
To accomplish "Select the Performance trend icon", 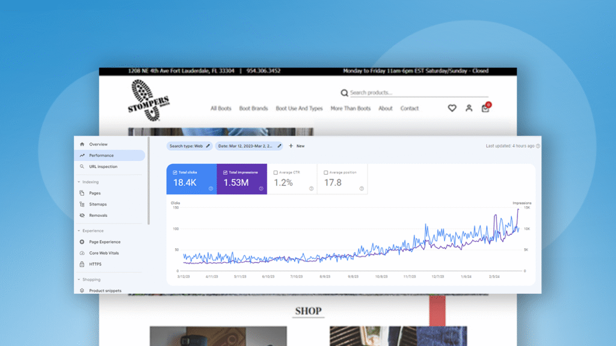I will (x=82, y=156).
